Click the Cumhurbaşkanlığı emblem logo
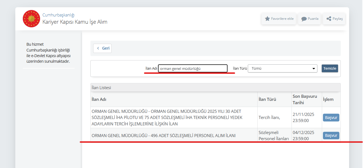Screen dimensions: 363x168 tap(31, 19)
